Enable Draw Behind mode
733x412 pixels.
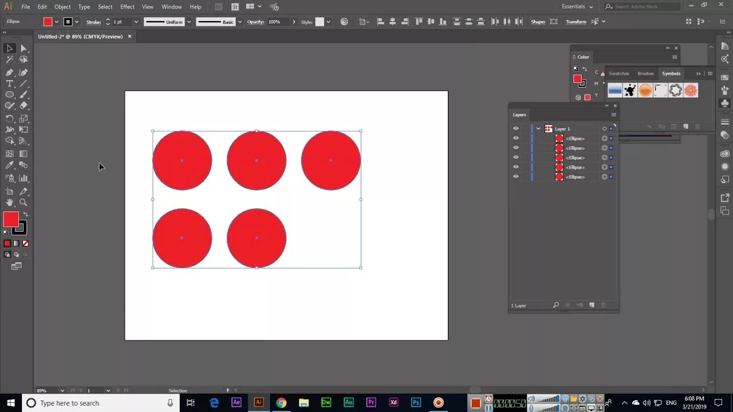[x=16, y=255]
